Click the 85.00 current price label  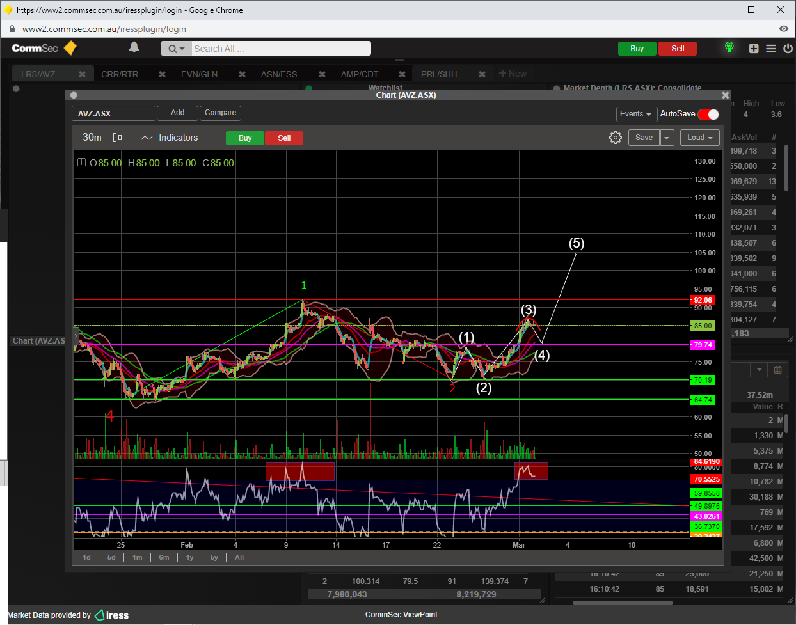pos(703,326)
